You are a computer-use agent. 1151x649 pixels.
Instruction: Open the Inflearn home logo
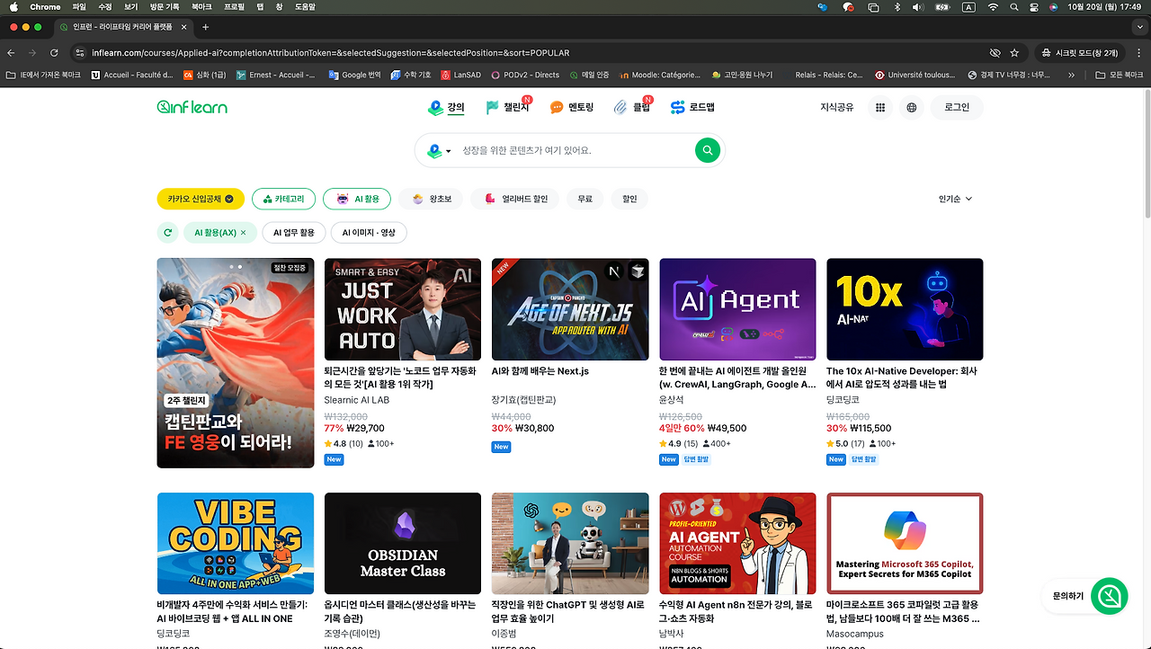192,107
